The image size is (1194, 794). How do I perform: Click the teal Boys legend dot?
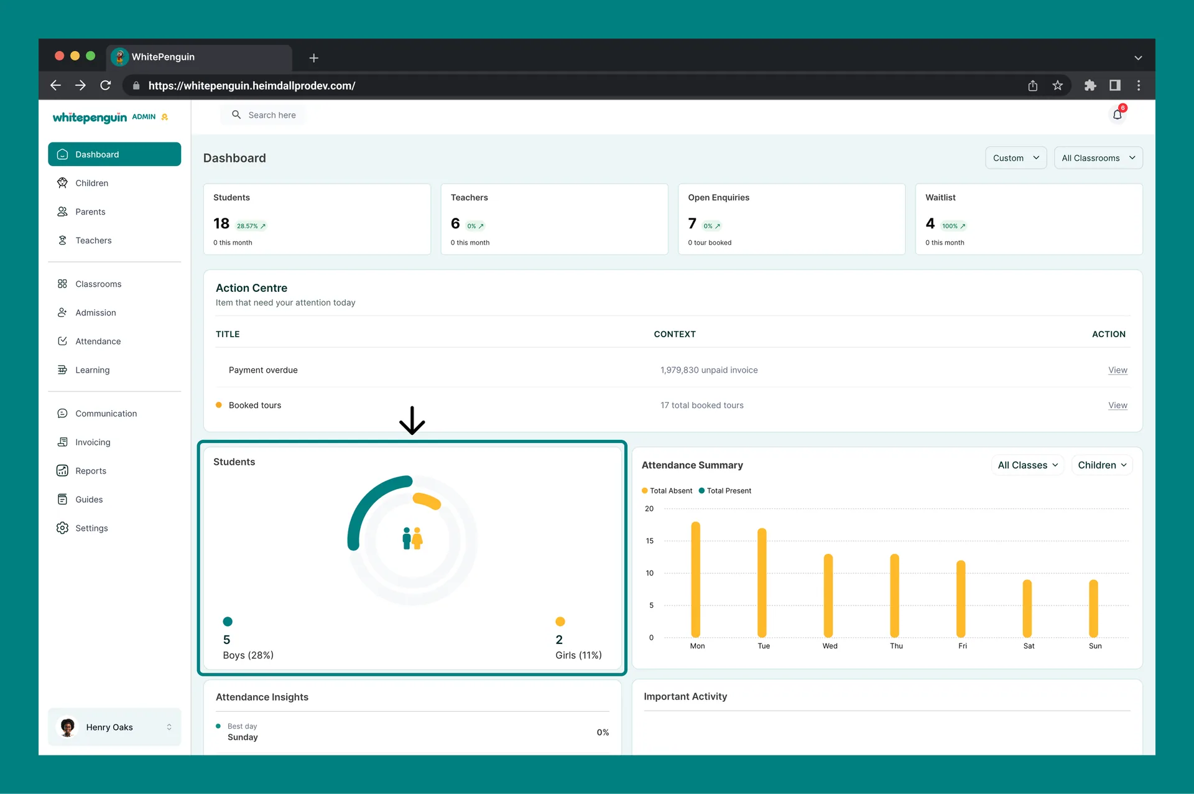(x=228, y=622)
